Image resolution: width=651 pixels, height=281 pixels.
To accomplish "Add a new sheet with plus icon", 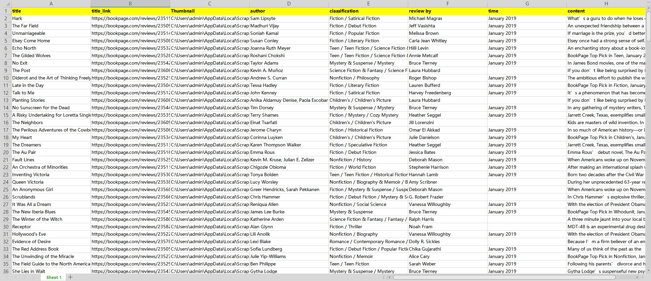I will [x=70, y=277].
